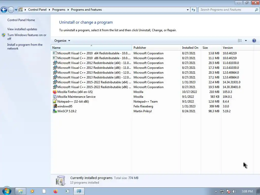Viewport: 260px width, 195px height.
Task: Sort by the Publisher column header
Action: [156, 47]
